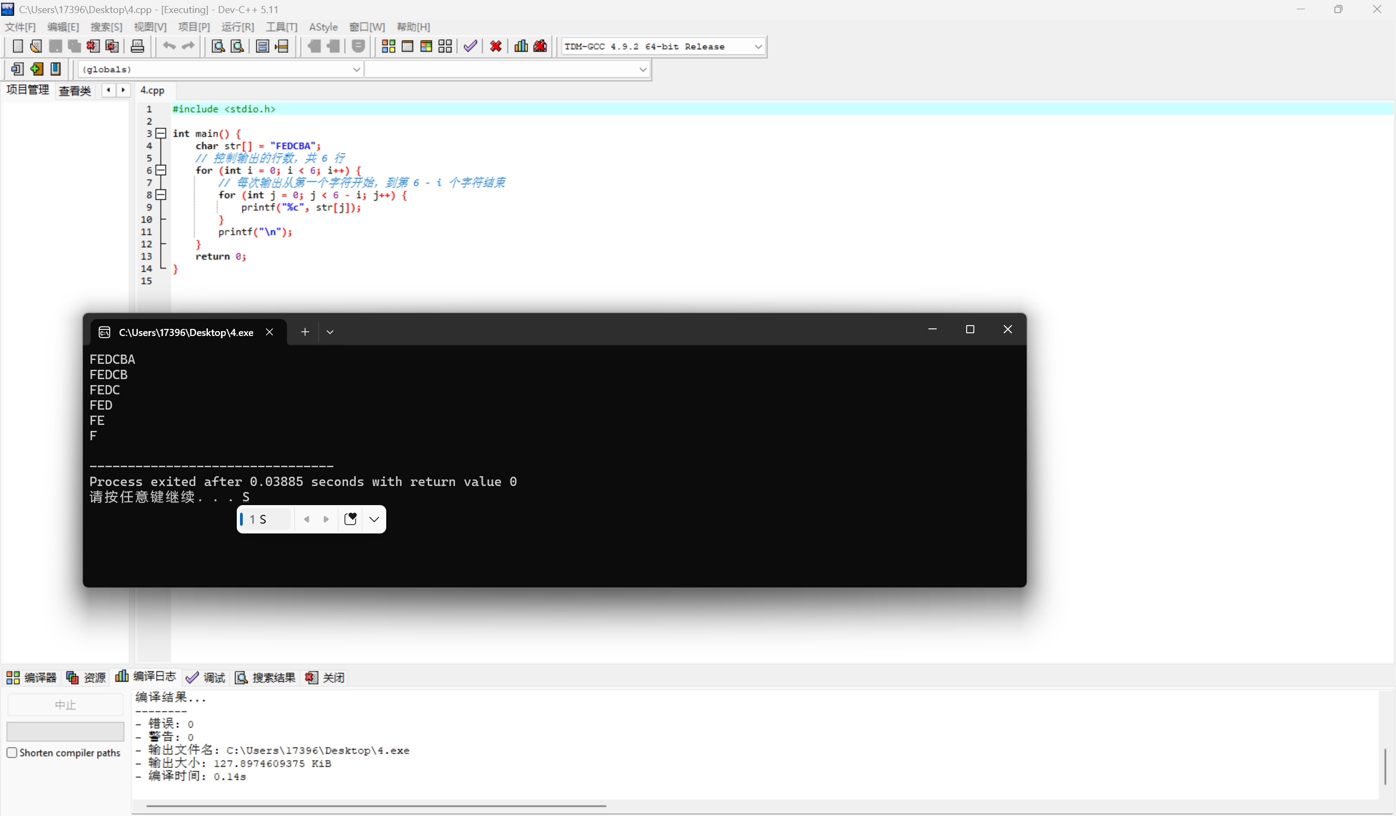Toggle Shorten compiler paths checkbox
Screen dimensions: 1396x816
pyautogui.click(x=12, y=753)
